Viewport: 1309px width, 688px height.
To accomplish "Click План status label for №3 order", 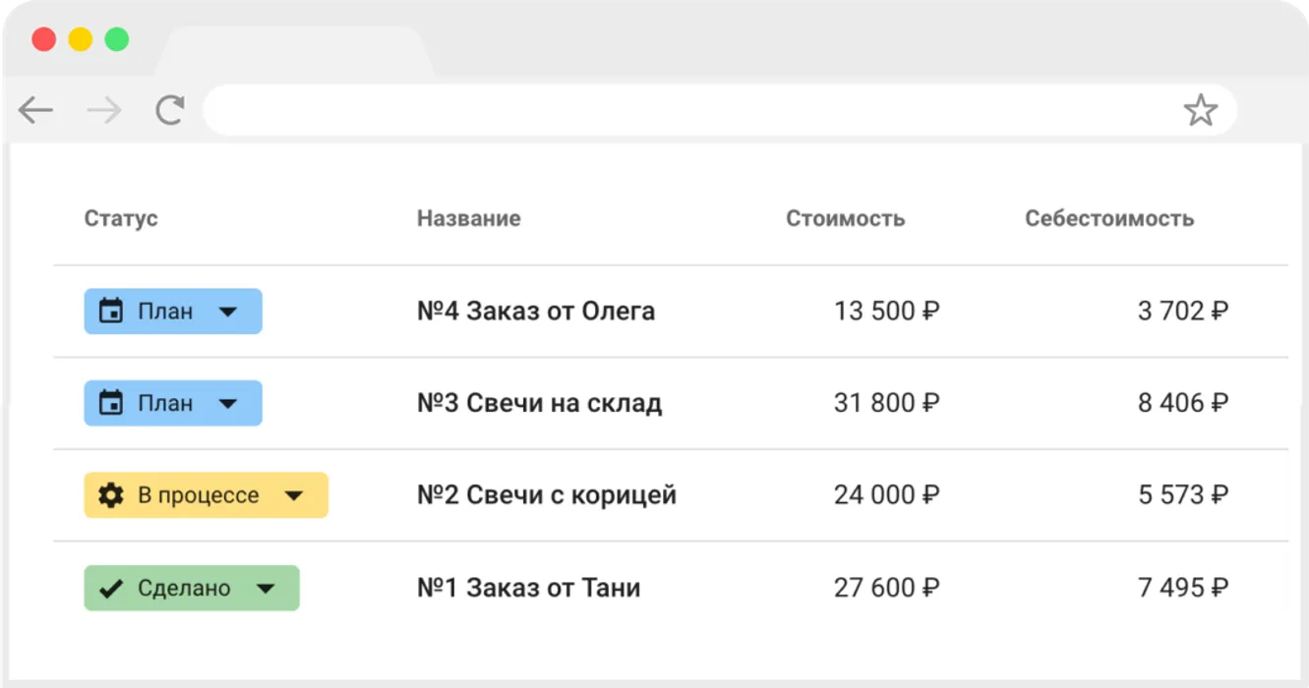I will (x=165, y=403).
